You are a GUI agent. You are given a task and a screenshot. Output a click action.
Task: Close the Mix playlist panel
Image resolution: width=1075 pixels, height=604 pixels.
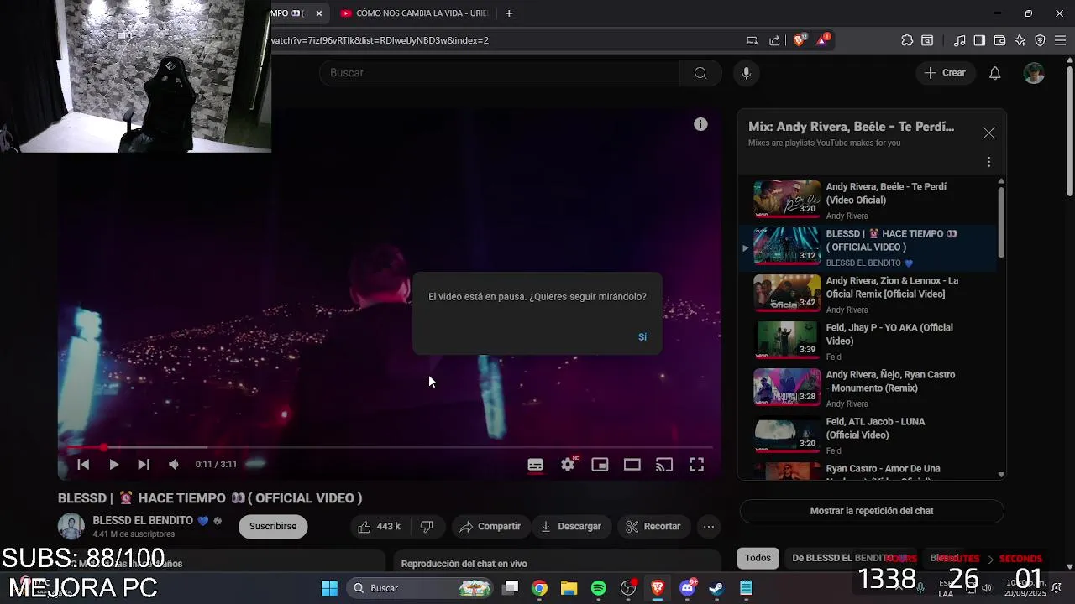988,133
